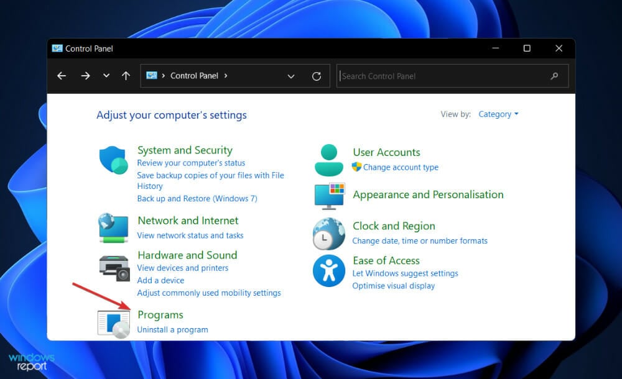Open Clock and Region category
The image size is (622, 379).
[x=394, y=226]
